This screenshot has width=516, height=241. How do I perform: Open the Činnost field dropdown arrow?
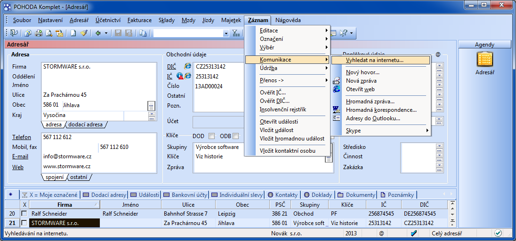(439, 156)
